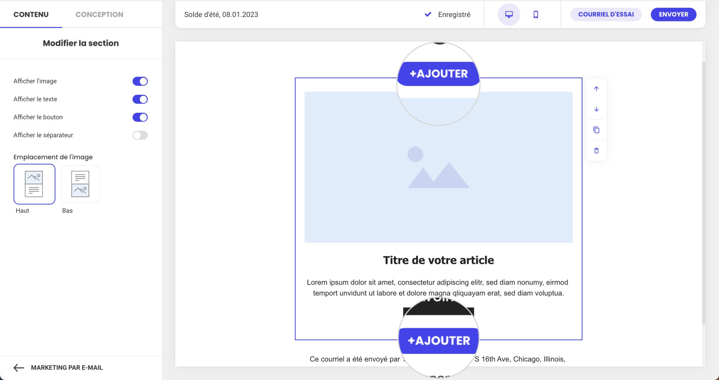The image size is (719, 380).
Task: Click the image placeholder in email
Action: pos(439,167)
